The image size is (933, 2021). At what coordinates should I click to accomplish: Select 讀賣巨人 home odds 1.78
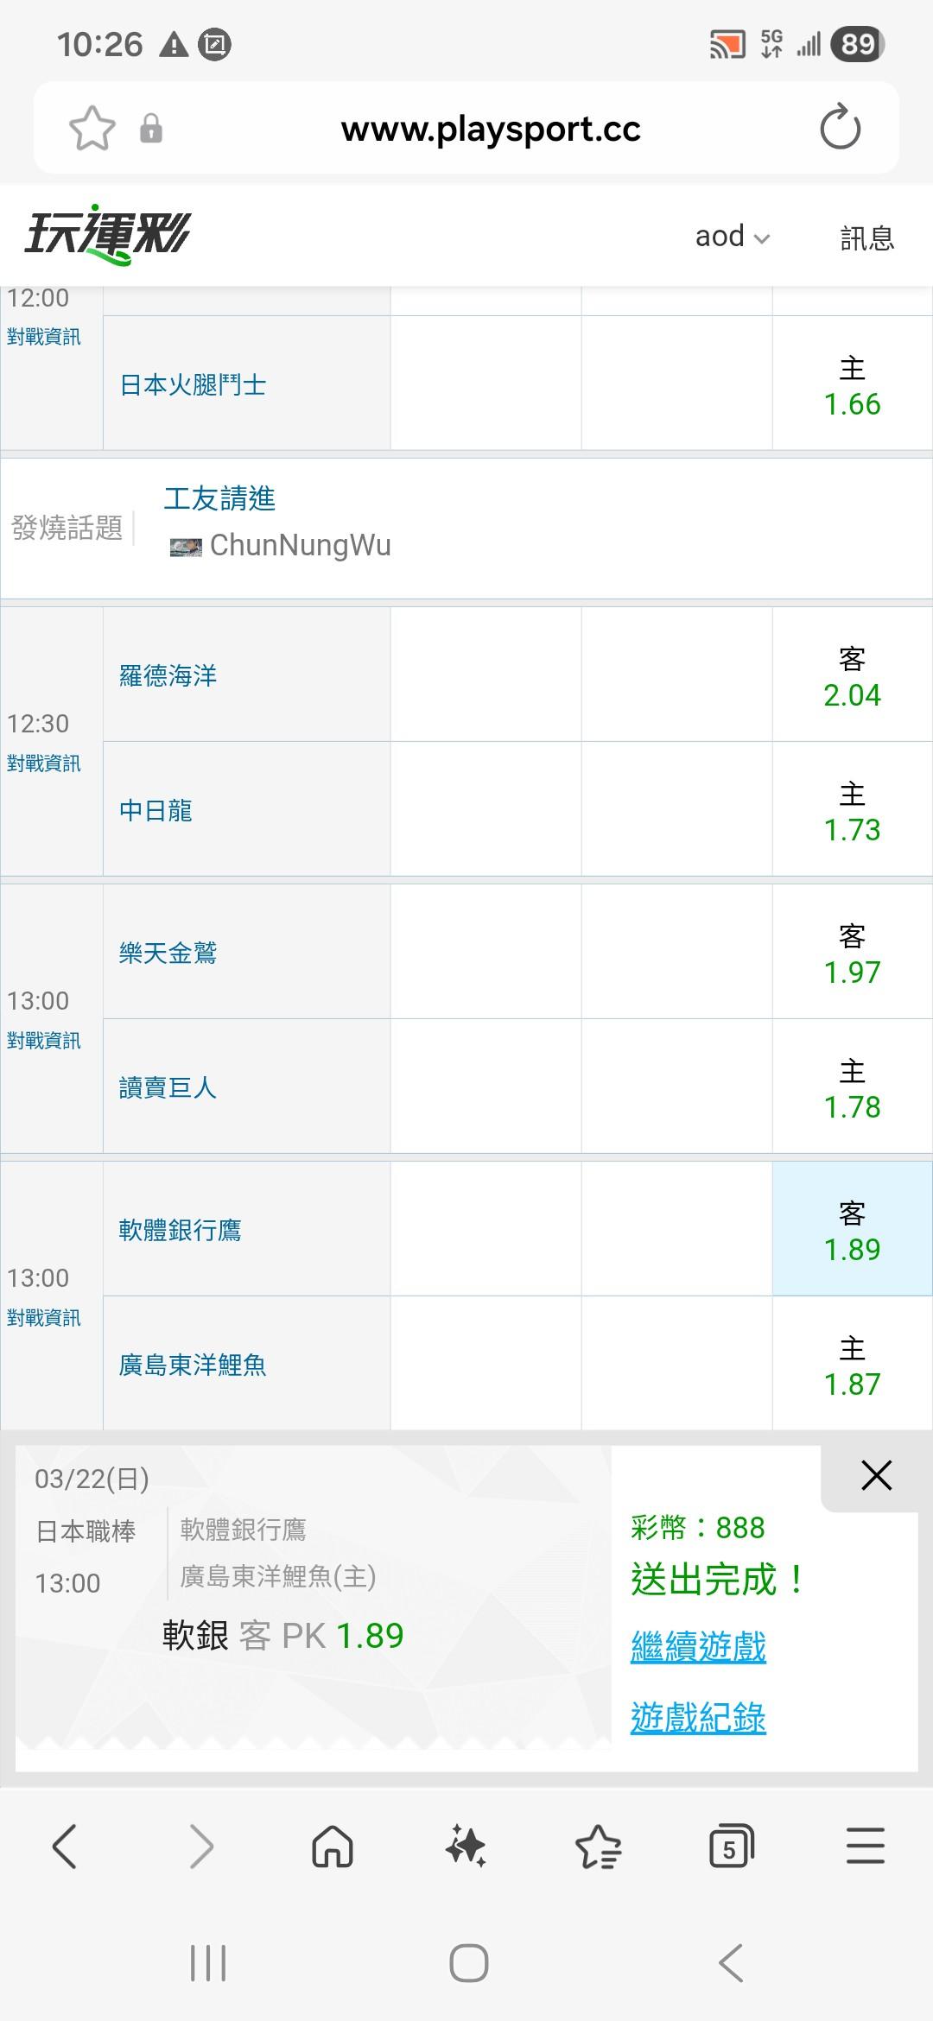852,1088
